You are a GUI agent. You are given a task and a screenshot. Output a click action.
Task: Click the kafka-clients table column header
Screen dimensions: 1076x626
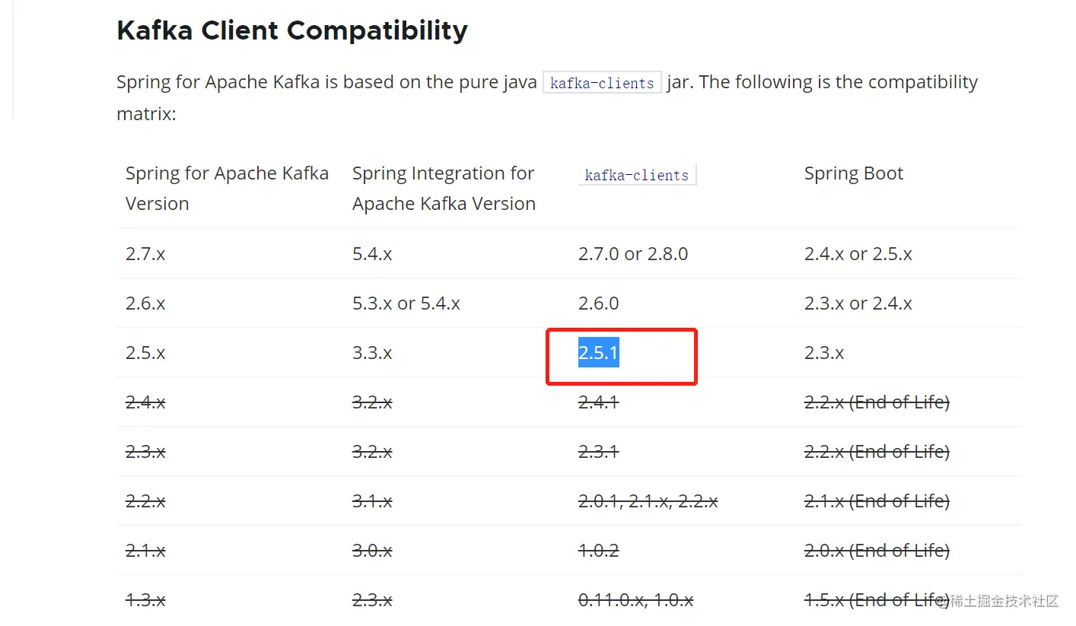[x=636, y=175]
